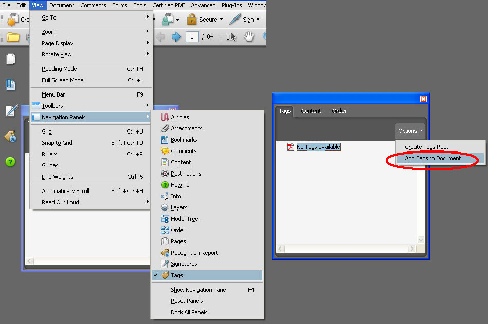488x324 pixels.
Task: Select the Destinations panel entry
Action: [207, 174]
